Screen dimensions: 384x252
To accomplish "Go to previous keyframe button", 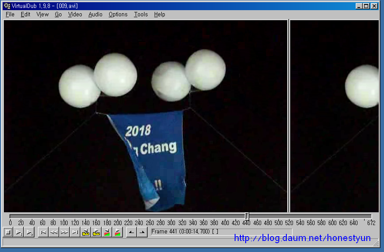I will [86, 232].
